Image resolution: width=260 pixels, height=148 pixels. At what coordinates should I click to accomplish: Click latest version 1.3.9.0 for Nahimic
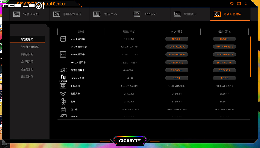click(225, 78)
